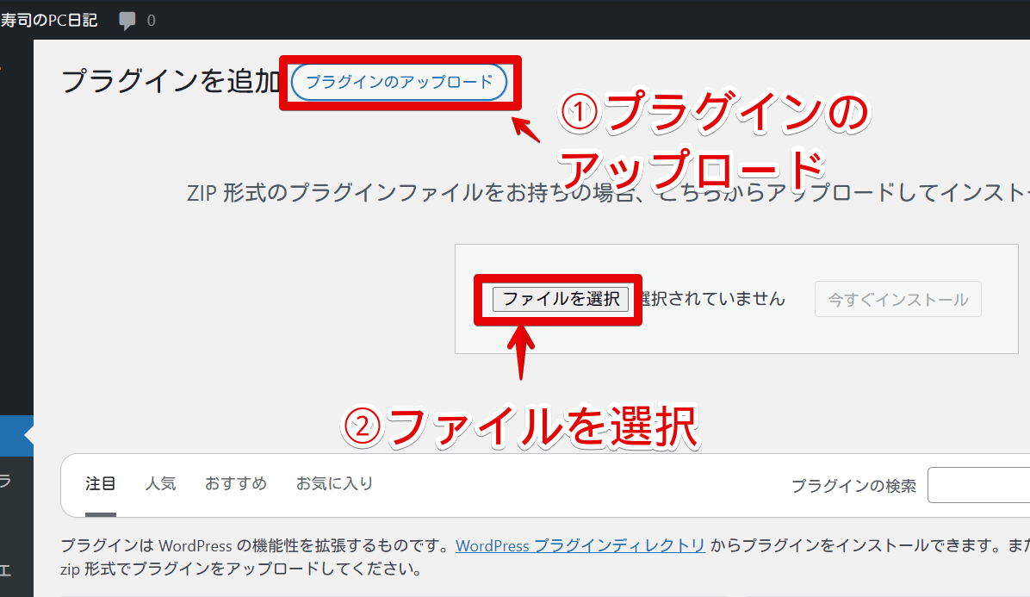Select the highlighted blue sidebar menu item
1030x597 pixels.
pos(16,435)
